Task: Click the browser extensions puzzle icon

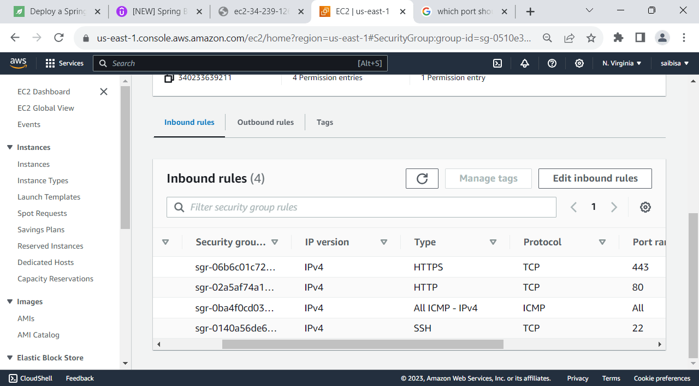Action: pyautogui.click(x=618, y=38)
